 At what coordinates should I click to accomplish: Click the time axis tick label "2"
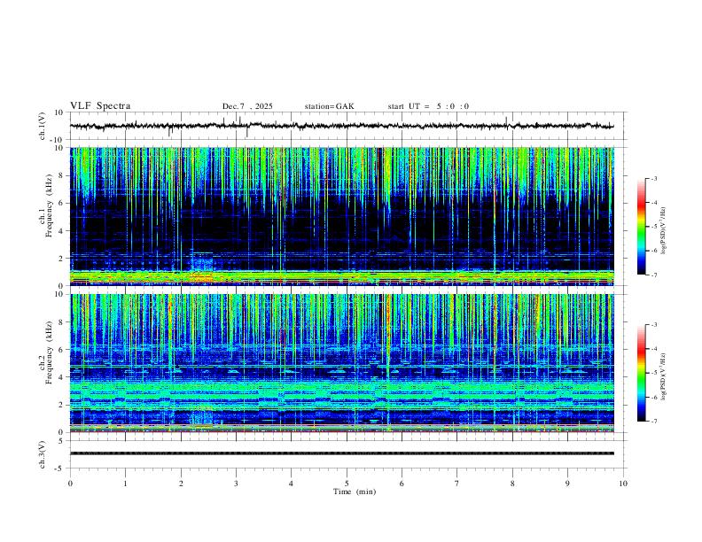[181, 484]
